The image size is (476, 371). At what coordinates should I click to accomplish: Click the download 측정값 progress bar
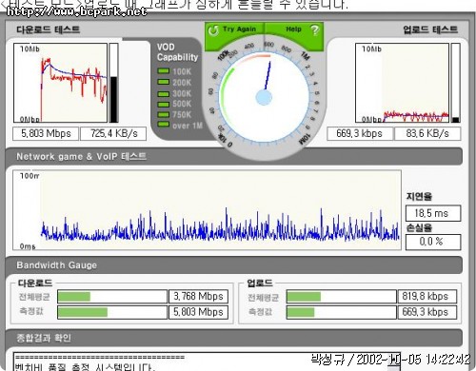(x=112, y=312)
